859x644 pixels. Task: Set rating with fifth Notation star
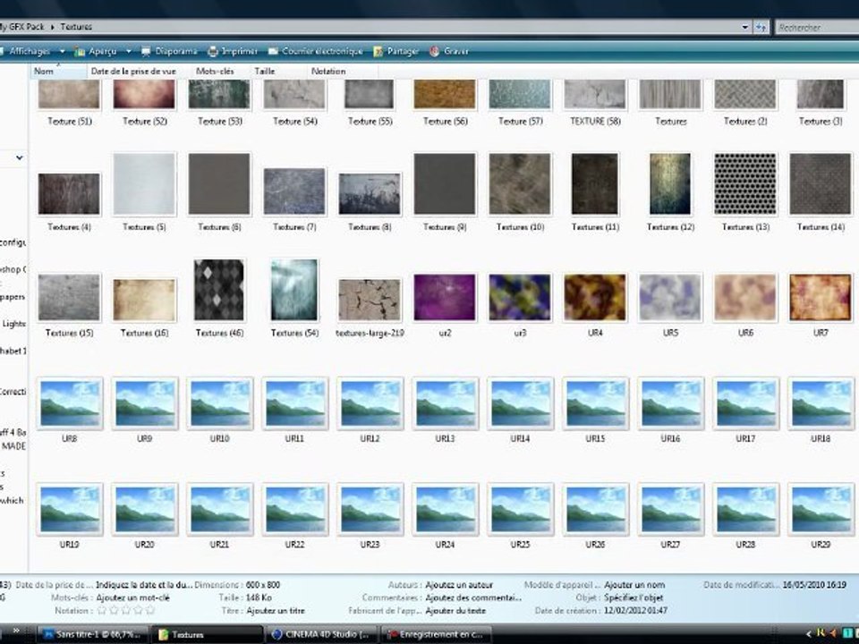coord(150,610)
